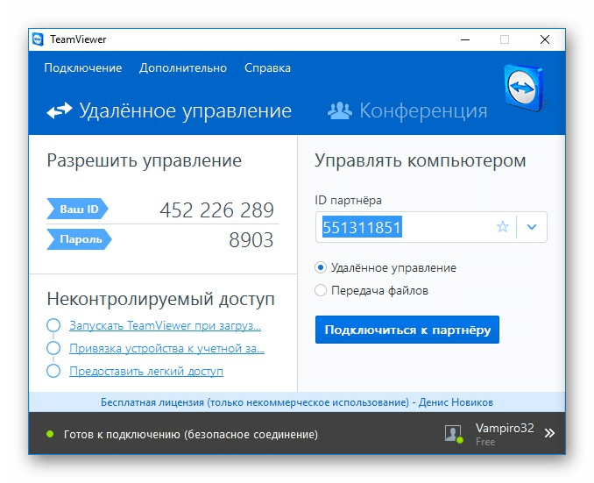Viewport: 594px width, 483px height.
Task: Click the Free license label under Vampiro32
Action: click(x=485, y=442)
